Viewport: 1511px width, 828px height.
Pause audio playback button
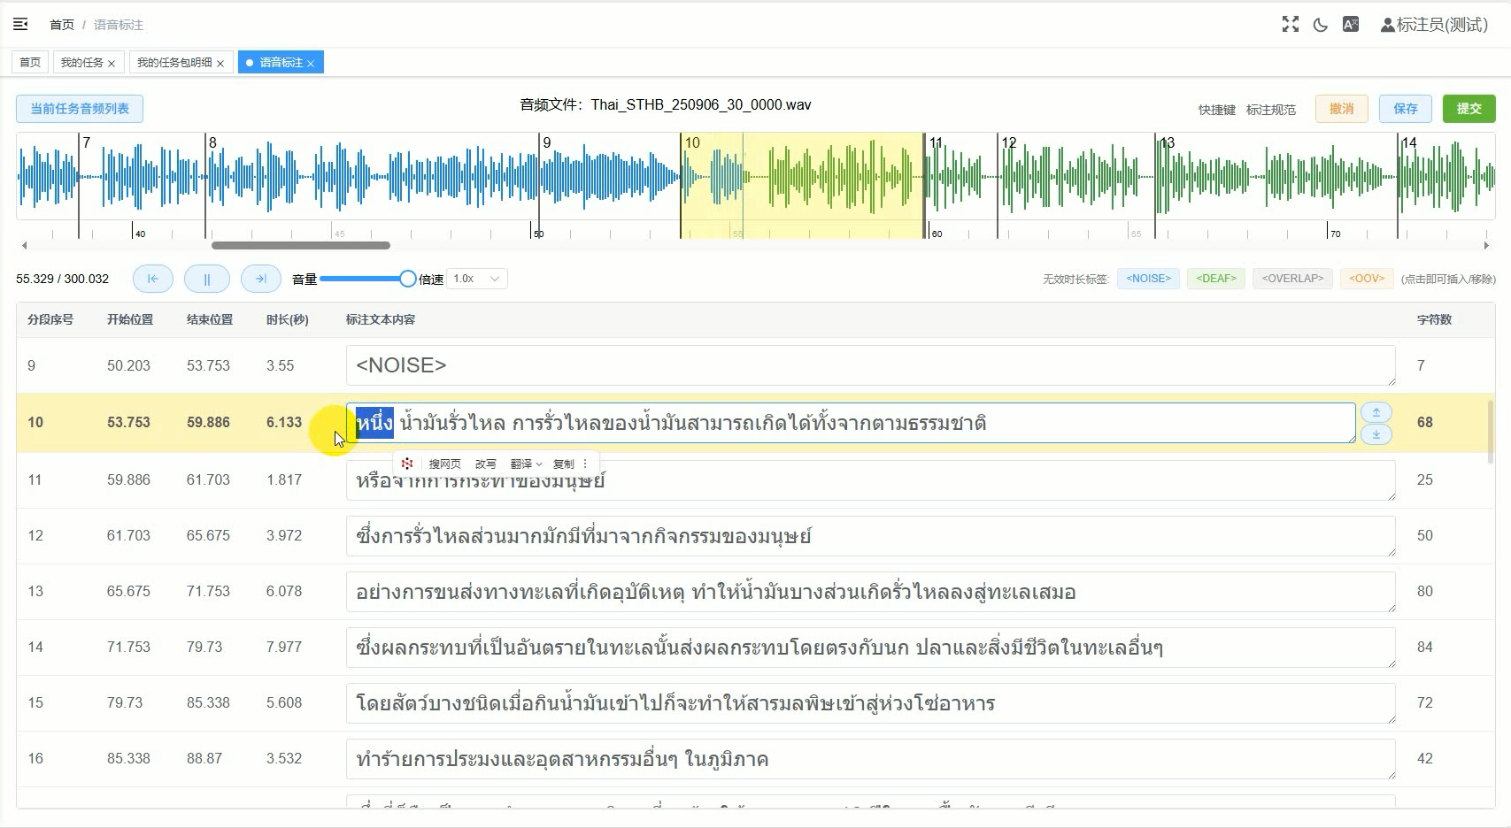pos(207,279)
